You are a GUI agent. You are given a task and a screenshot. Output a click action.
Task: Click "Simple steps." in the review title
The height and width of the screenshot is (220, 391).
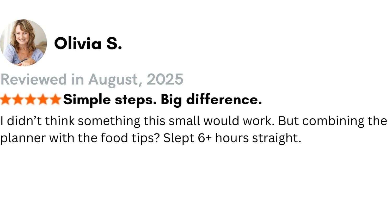(109, 100)
